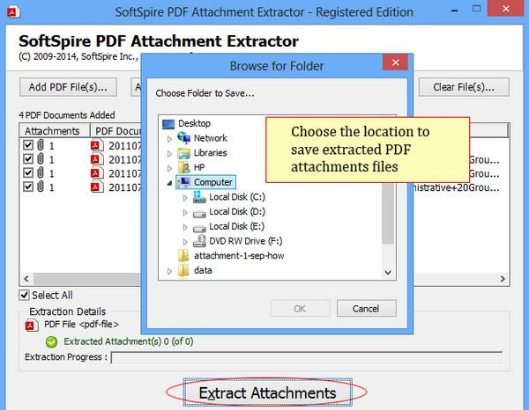Click the disabled OK button

(x=300, y=308)
